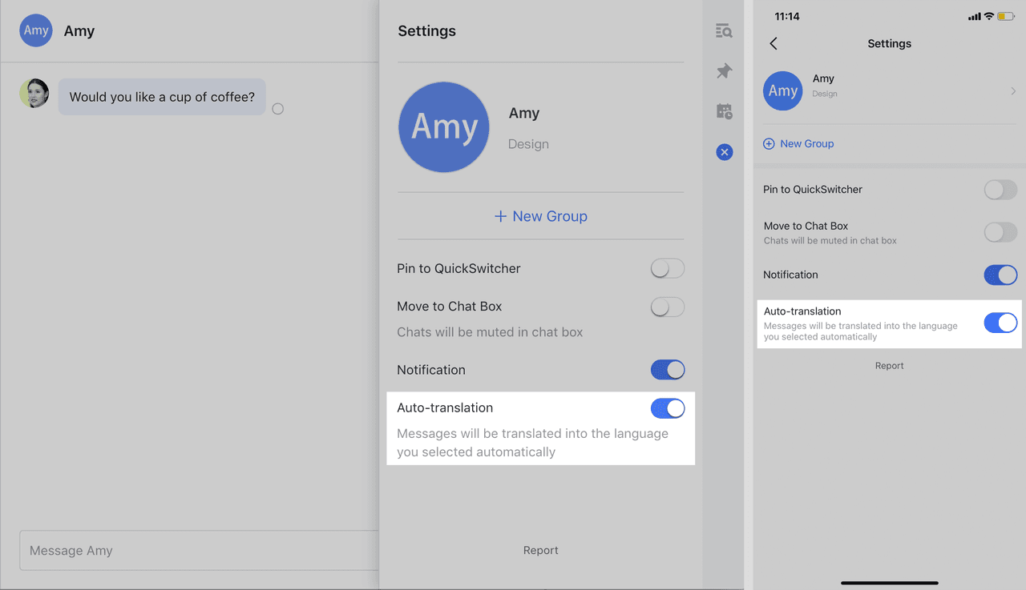Image resolution: width=1026 pixels, height=590 pixels.
Task: Click the Message Amy input field
Action: click(x=199, y=551)
